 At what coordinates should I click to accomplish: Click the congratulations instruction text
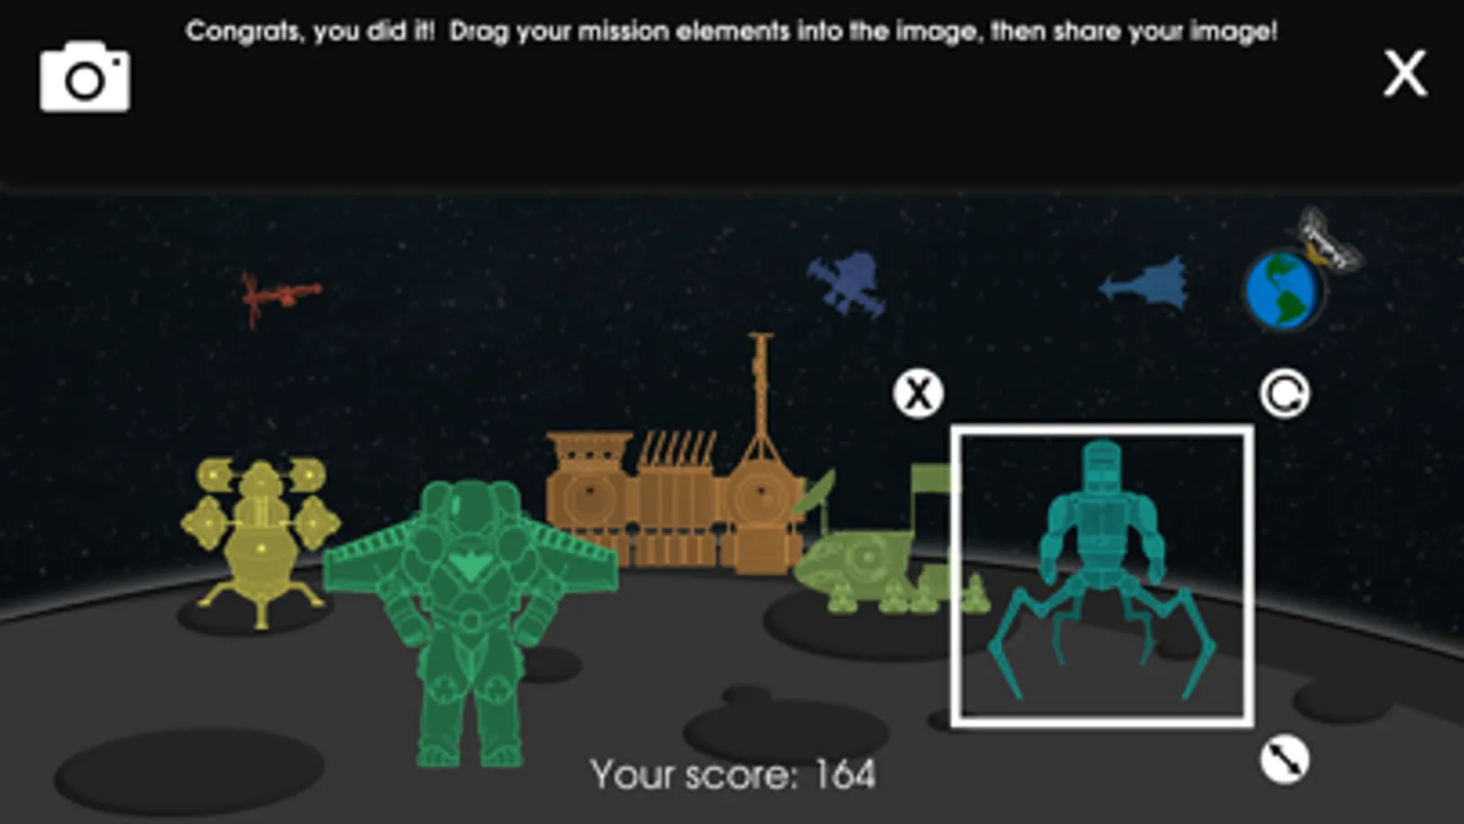[731, 32]
